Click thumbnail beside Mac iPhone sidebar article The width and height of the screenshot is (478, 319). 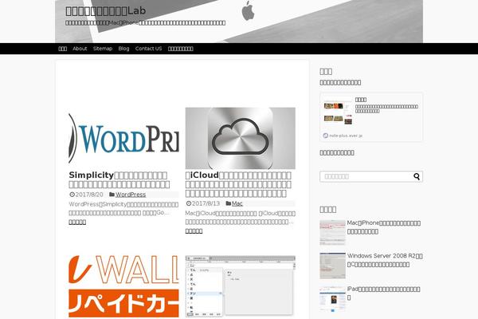tap(332, 233)
